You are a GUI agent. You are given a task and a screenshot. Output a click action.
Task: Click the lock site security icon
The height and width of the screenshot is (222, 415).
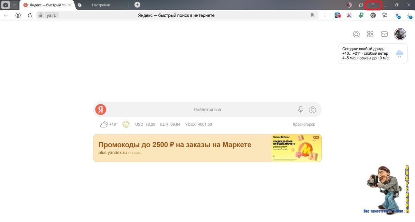pos(41,15)
